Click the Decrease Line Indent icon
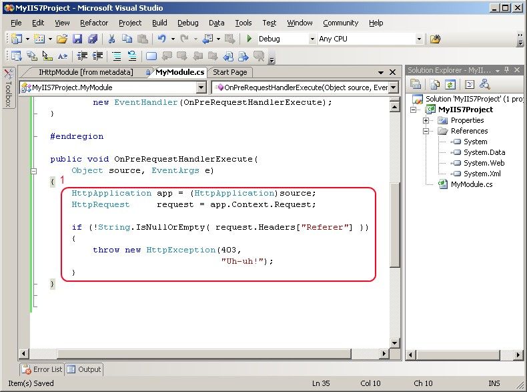Viewport: 527px width, 392px height. coord(82,56)
